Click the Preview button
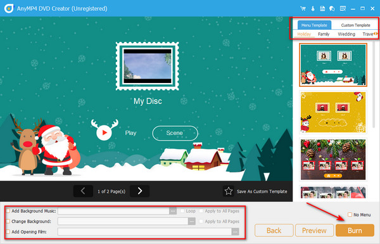Image resolution: width=380 pixels, height=244 pixels. (x=314, y=230)
